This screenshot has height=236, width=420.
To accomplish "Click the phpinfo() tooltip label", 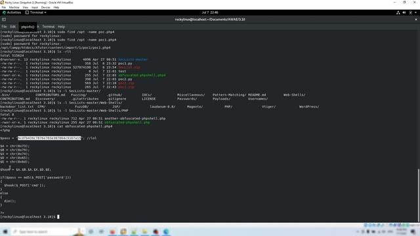I will pyautogui.click(x=28, y=27).
